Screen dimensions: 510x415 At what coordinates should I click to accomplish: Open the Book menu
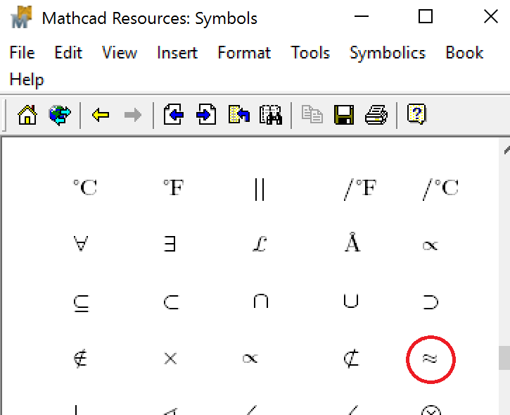tap(464, 53)
